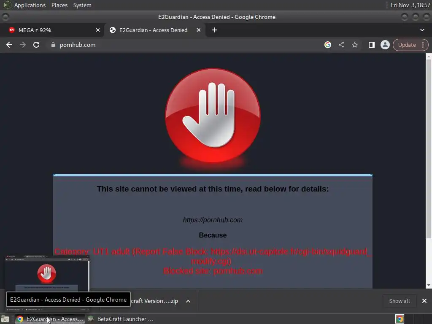
Task: Click the Chrome tray icon in bottom panel
Action: coord(400,319)
